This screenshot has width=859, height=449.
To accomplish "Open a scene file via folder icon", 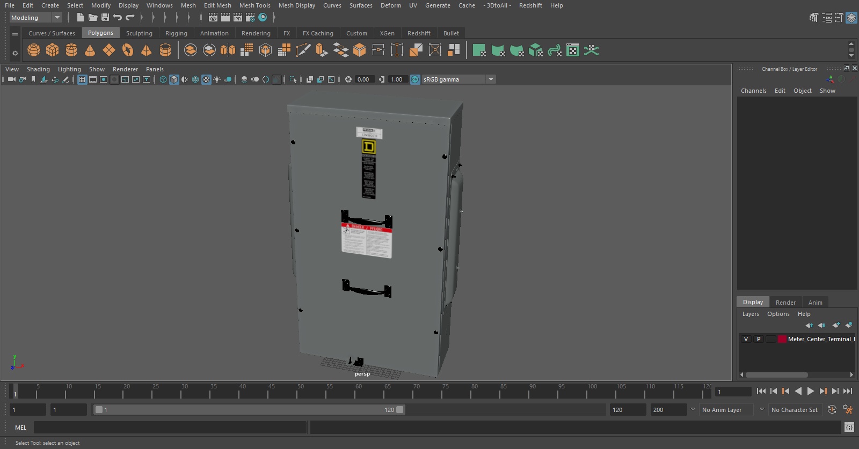I will pos(93,18).
